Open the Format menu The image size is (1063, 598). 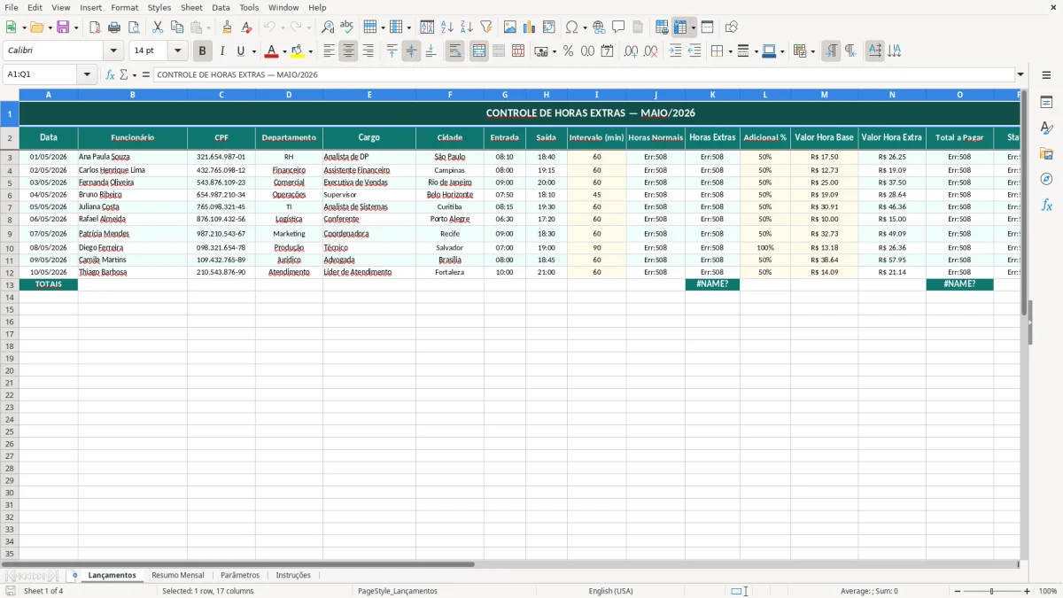[x=125, y=7]
